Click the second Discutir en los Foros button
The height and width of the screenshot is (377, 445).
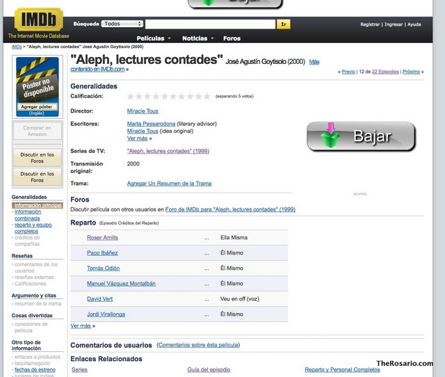(x=37, y=177)
